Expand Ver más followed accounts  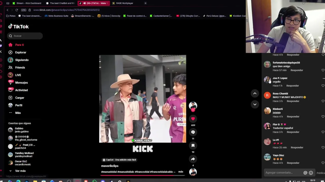[17, 171]
